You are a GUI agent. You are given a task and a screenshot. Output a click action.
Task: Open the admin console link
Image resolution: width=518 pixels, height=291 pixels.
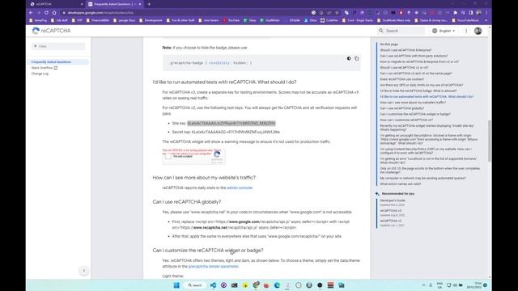[x=240, y=188]
